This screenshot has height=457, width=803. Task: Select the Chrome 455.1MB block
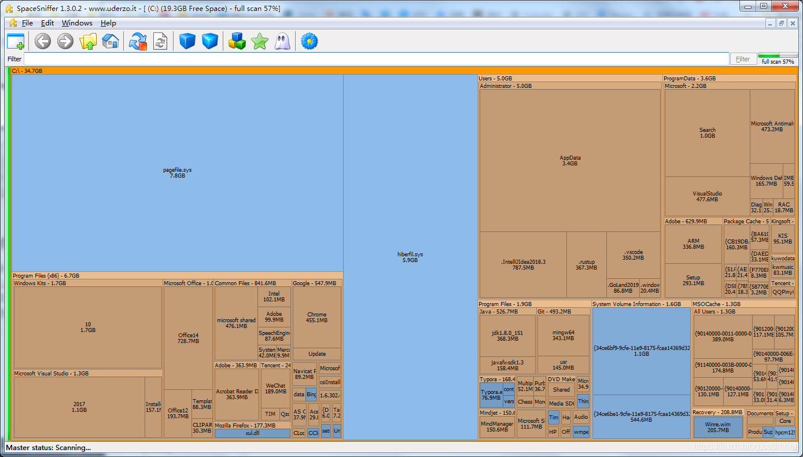317,318
